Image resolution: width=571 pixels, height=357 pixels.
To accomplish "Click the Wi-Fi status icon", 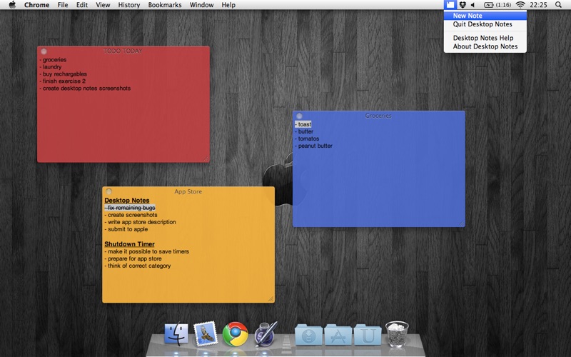I will click(x=520, y=5).
